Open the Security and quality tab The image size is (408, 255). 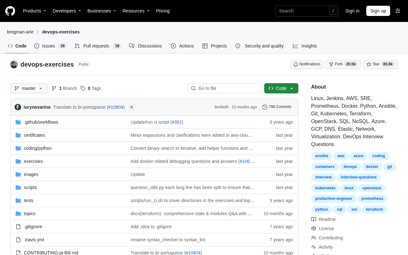pyautogui.click(x=259, y=46)
